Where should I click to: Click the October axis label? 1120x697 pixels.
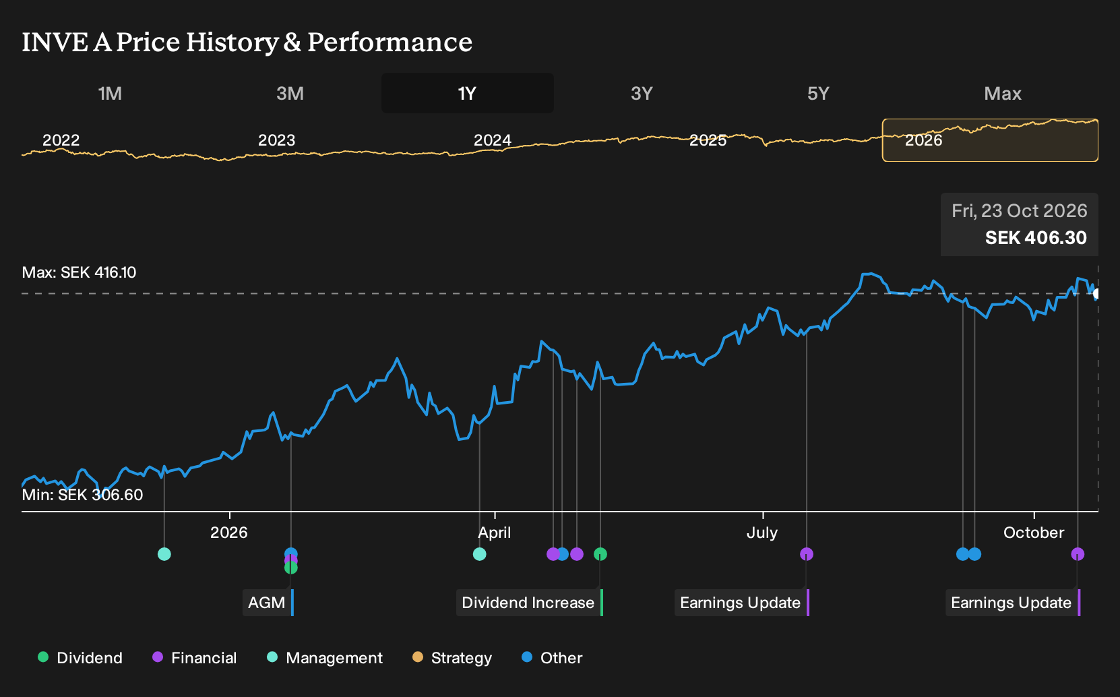pos(1034,533)
